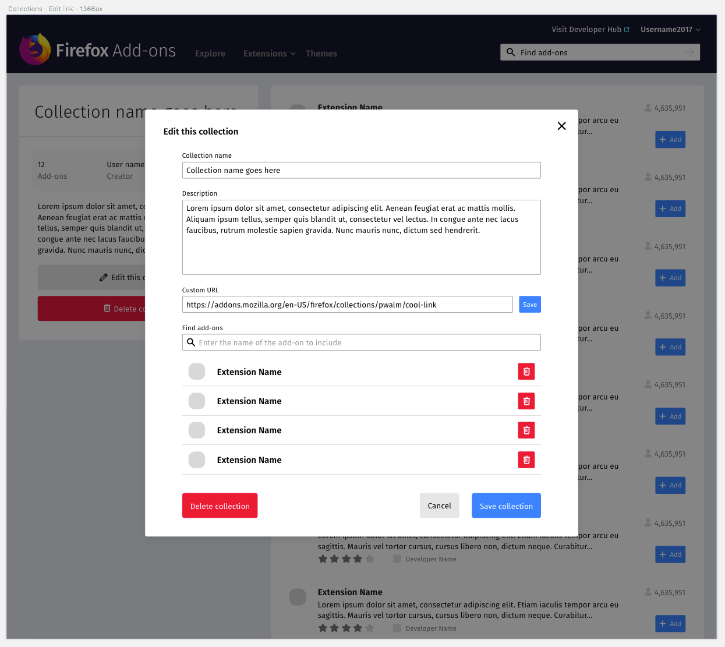Switch to the Themes section
This screenshot has width=725, height=647.
pyautogui.click(x=321, y=53)
